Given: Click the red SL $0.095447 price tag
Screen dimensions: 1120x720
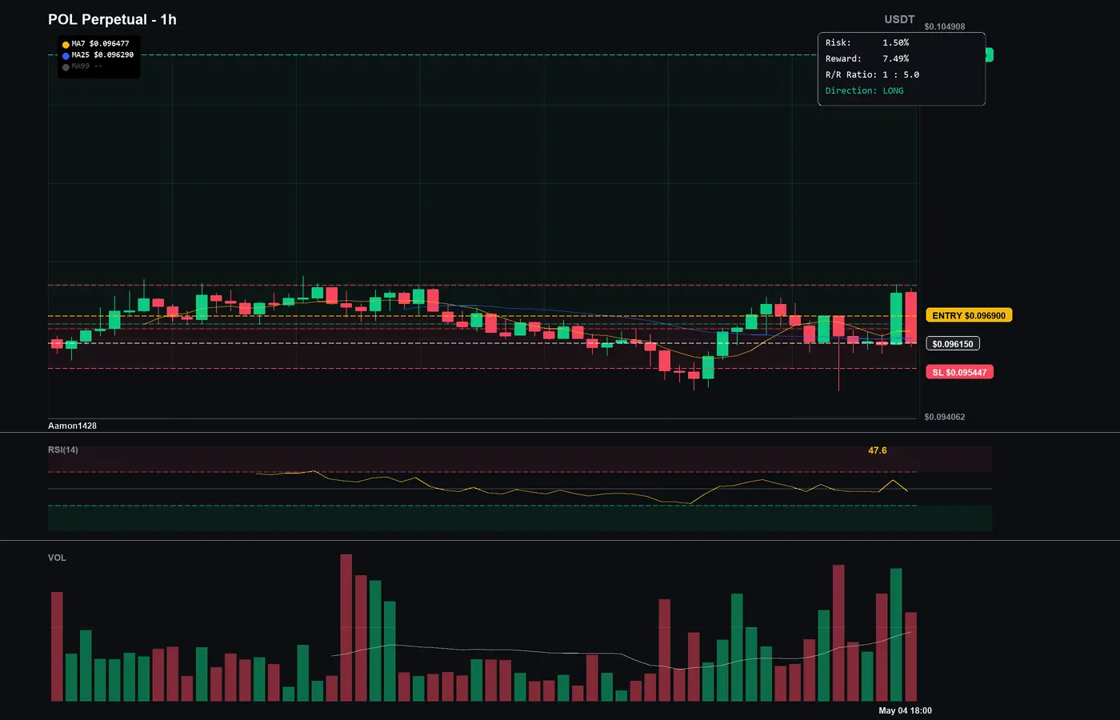Looking at the screenshot, I should [x=959, y=372].
